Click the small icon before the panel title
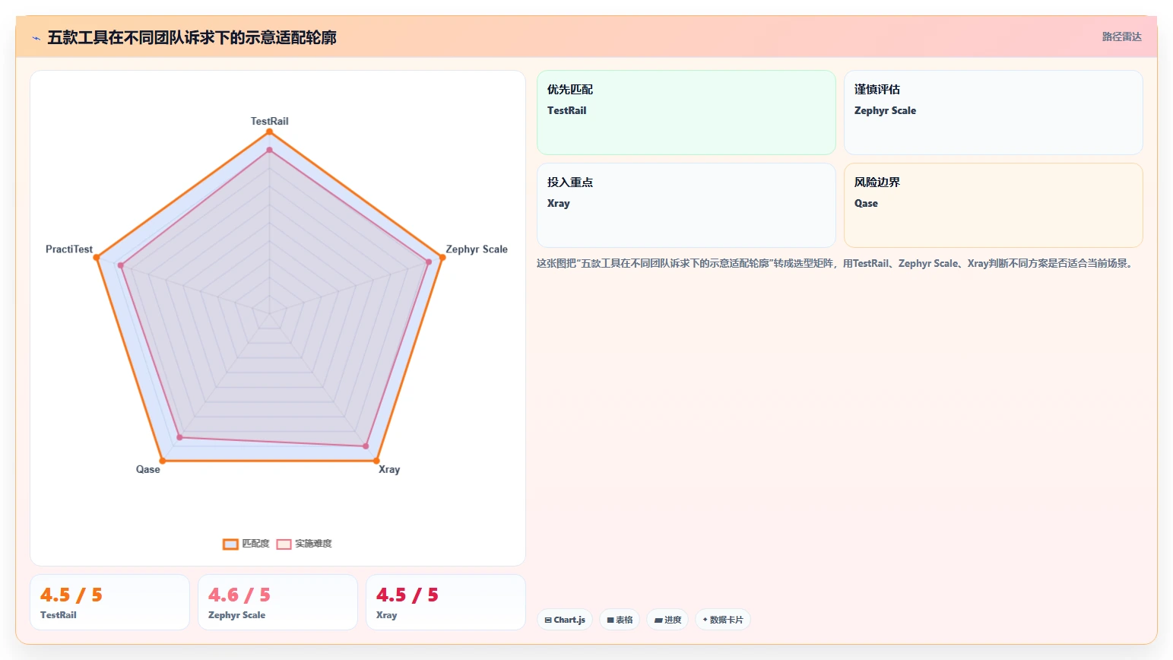 [36, 37]
